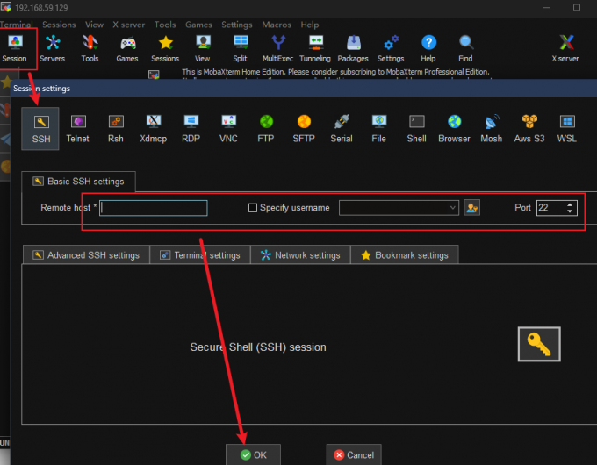
Task: Open the Settings menu in the menu bar
Action: click(237, 25)
